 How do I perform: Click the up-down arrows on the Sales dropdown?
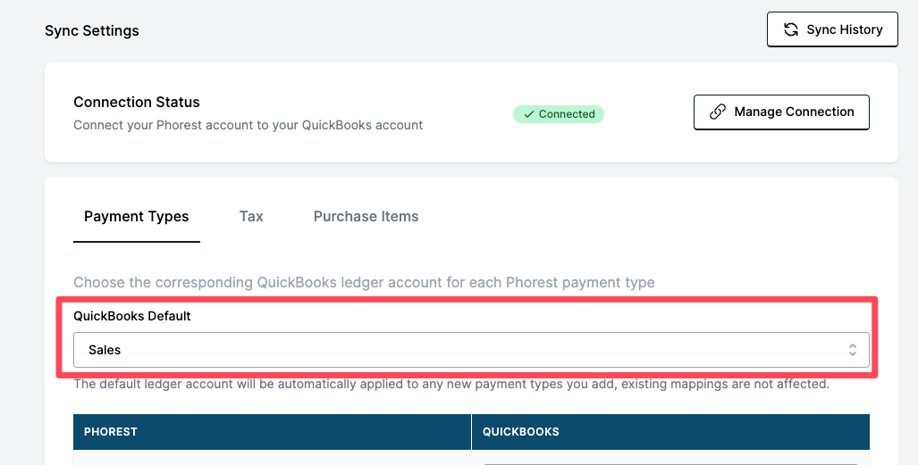[x=853, y=350]
